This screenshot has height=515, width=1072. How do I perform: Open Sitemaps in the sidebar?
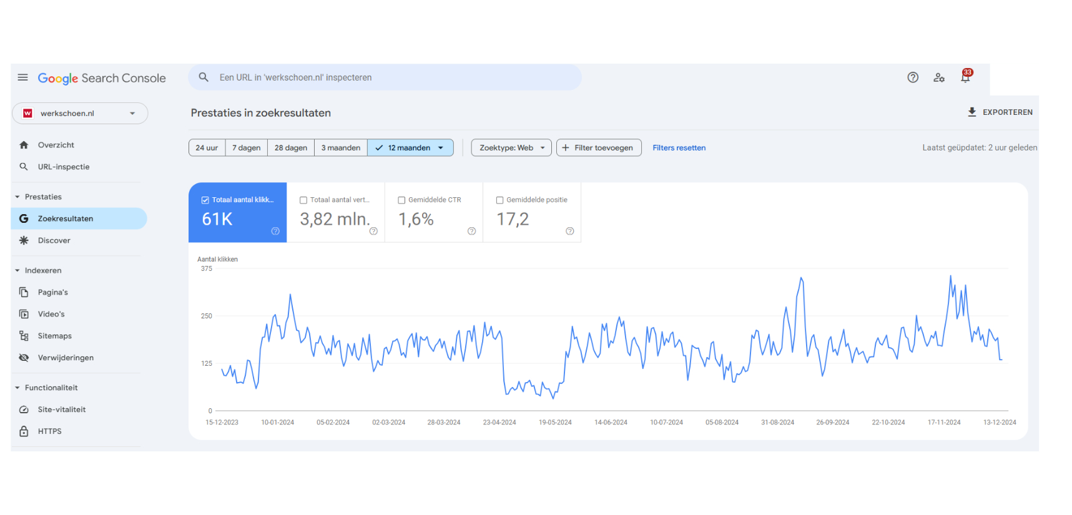(79, 336)
